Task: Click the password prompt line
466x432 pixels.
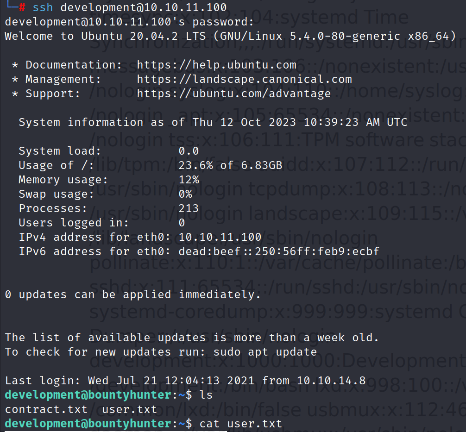Action: pyautogui.click(x=129, y=22)
